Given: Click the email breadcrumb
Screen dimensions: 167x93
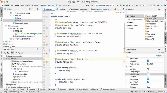Looking at the screenshot, I should (x=66, y=5).
